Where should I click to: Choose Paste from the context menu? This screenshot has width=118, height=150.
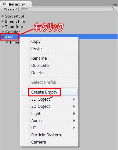[x=49, y=49]
